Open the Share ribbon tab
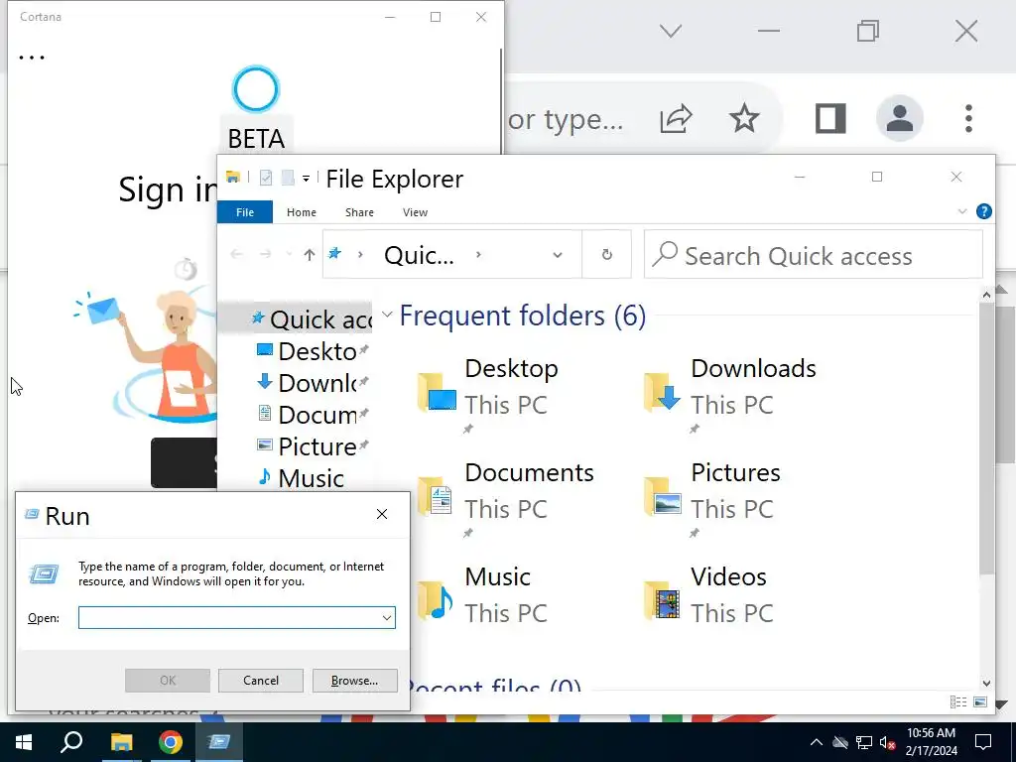Image resolution: width=1016 pixels, height=762 pixels. pyautogui.click(x=359, y=212)
